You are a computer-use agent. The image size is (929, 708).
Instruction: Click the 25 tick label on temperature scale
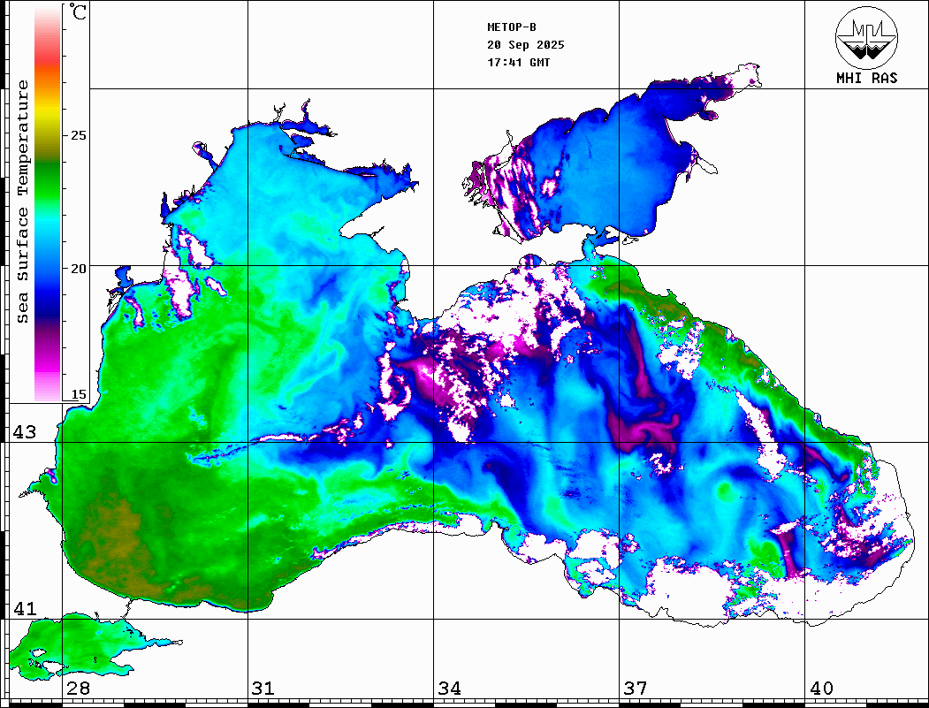pos(79,135)
